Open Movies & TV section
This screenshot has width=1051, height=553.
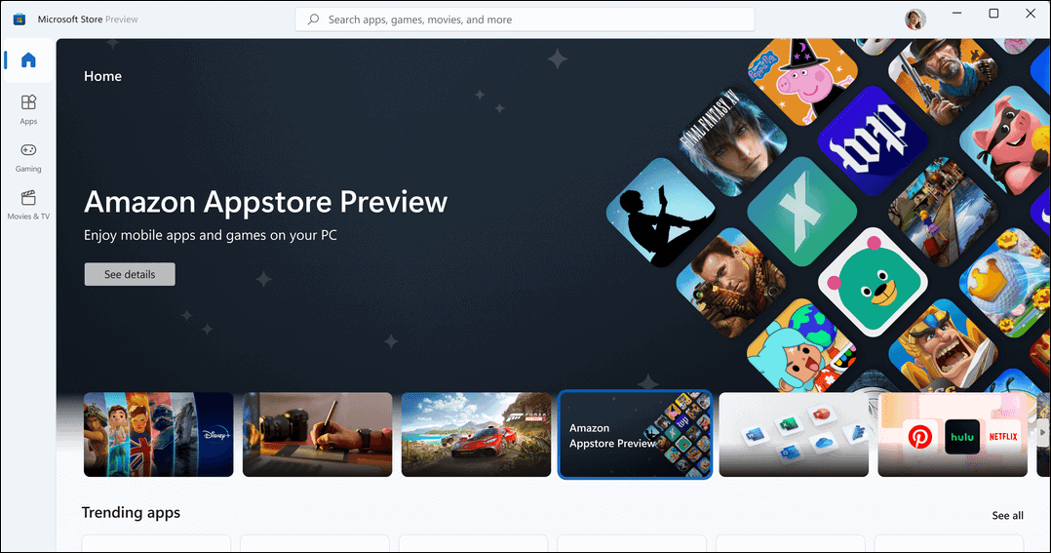tap(28, 204)
